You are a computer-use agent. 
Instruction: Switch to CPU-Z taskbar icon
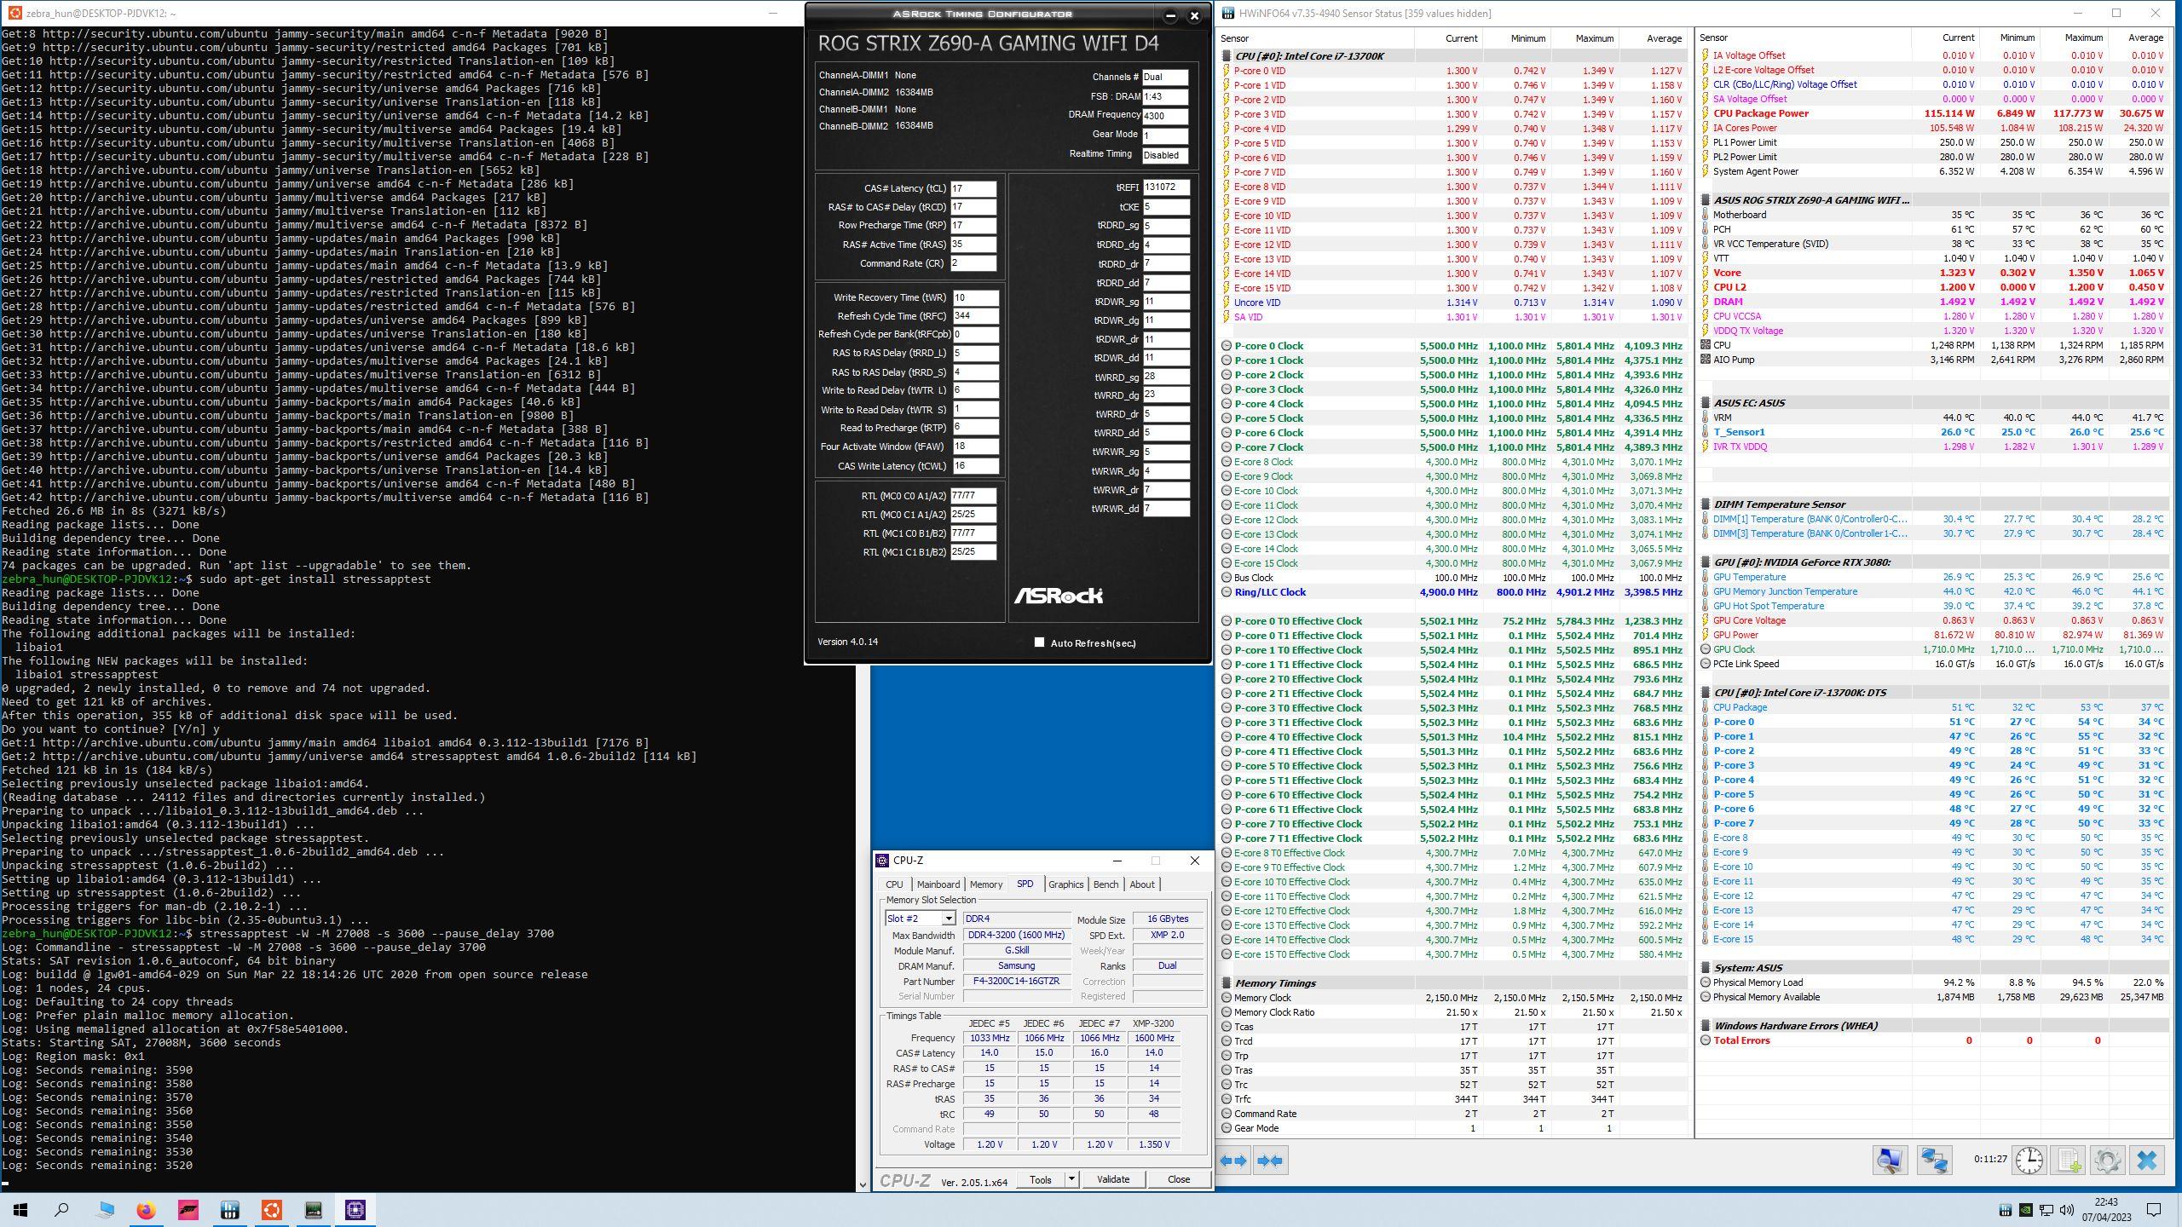(355, 1209)
